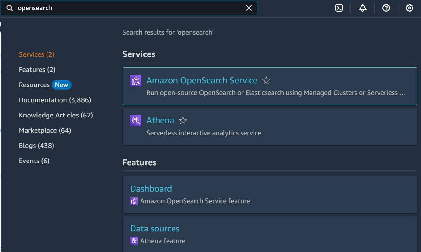Star Athena as a favorite
The image size is (421, 252).
point(183,121)
